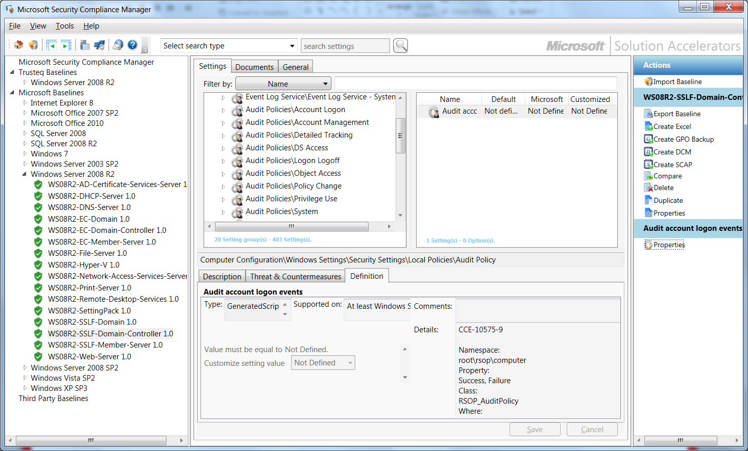Image resolution: width=748 pixels, height=451 pixels.
Task: Click the Duplicate action icon
Action: point(648,200)
